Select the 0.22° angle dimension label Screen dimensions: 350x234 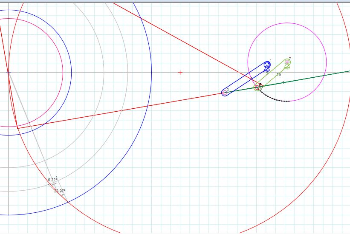point(52,180)
